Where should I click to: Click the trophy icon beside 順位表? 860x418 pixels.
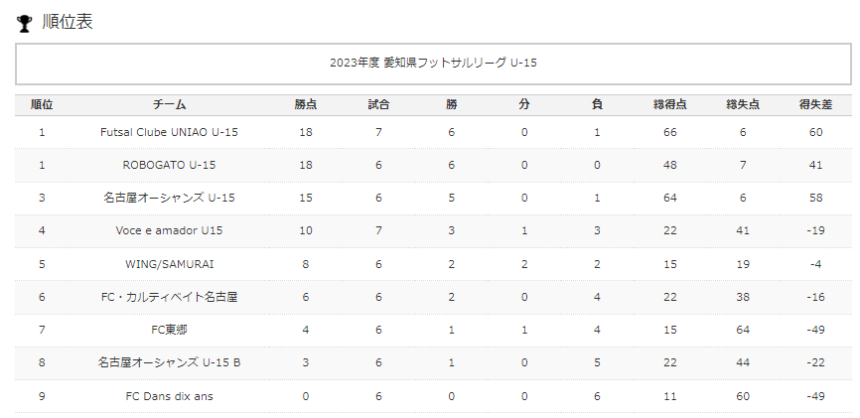(25, 23)
